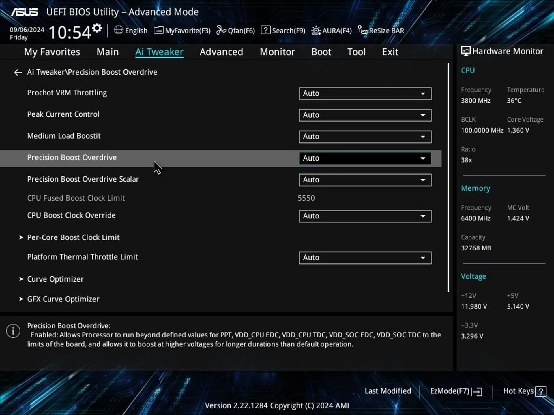Screen dimensions: 554x415
Task: Click the Hot Keys question mark icon
Action: (x=541, y=392)
